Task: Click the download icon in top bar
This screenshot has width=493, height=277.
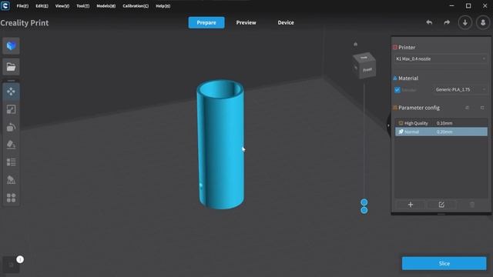Action: (465, 22)
